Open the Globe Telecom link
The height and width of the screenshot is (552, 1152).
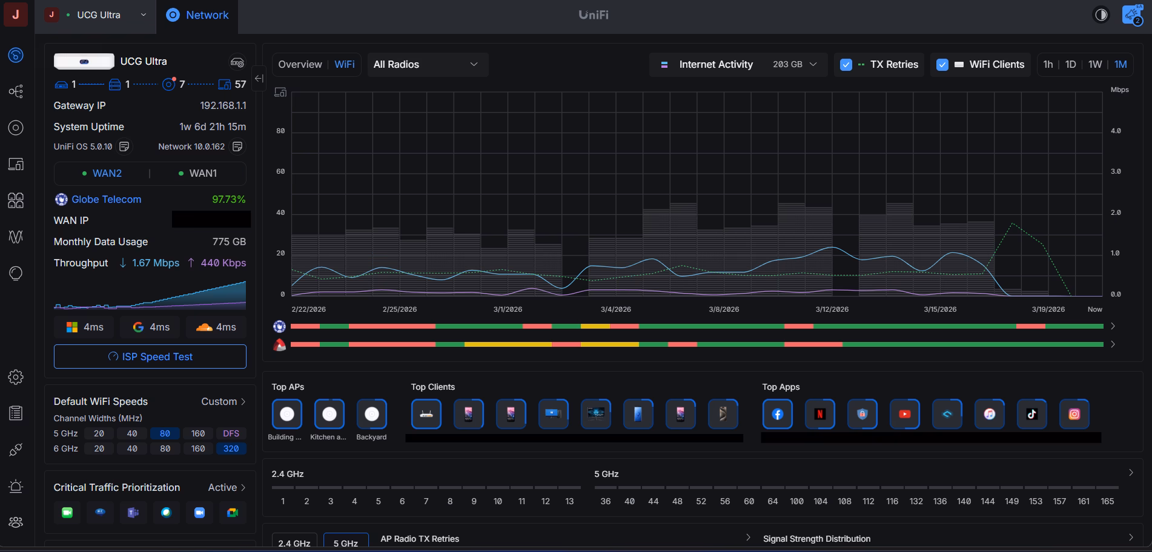click(x=106, y=199)
